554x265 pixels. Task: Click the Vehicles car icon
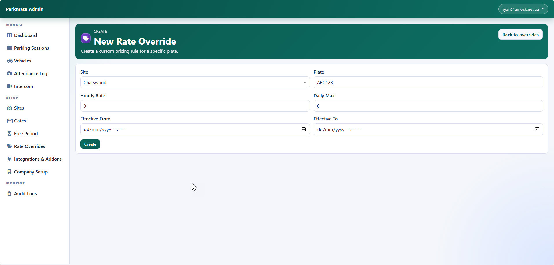pos(10,61)
